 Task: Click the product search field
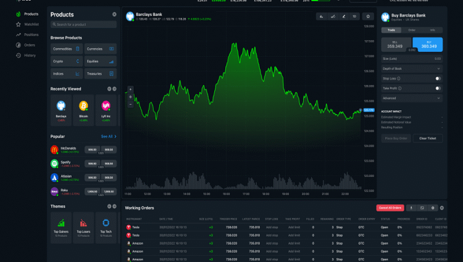tap(83, 25)
